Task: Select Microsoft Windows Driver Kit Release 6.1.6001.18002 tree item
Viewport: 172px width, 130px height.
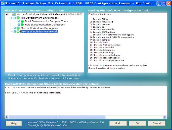Action: click(49, 14)
